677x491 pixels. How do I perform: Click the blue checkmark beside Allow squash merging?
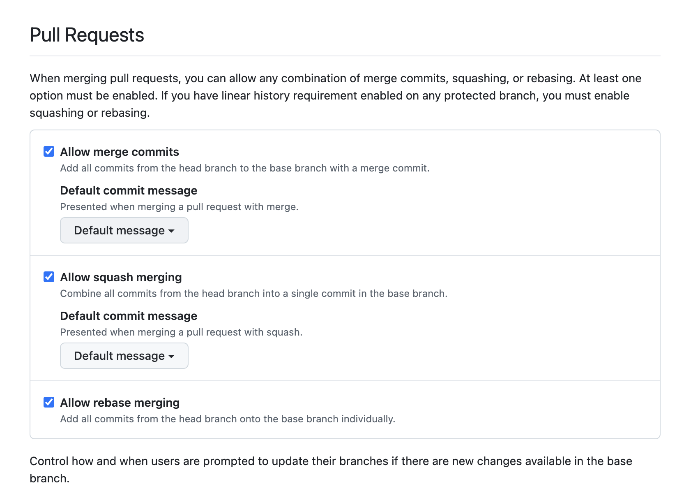click(x=49, y=277)
